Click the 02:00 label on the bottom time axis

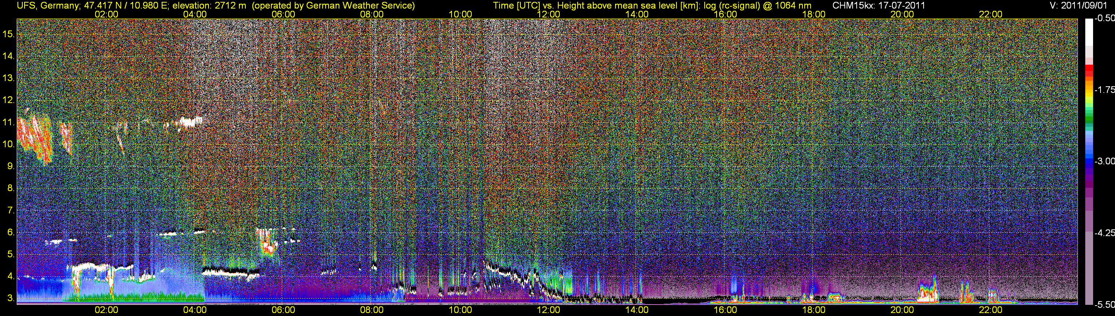click(x=106, y=310)
